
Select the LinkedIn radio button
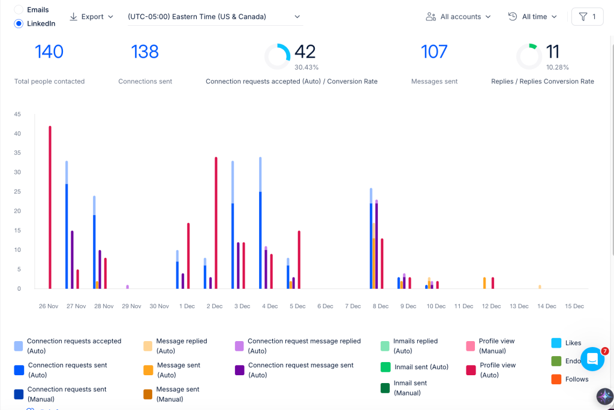pos(19,23)
